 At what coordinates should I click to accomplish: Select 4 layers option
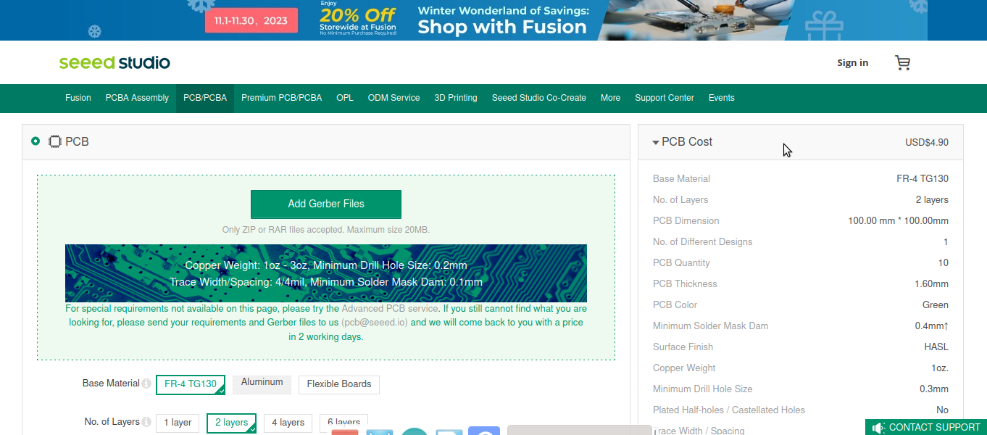pos(288,423)
